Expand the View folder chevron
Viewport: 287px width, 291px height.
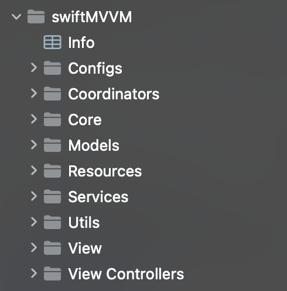[34, 248]
